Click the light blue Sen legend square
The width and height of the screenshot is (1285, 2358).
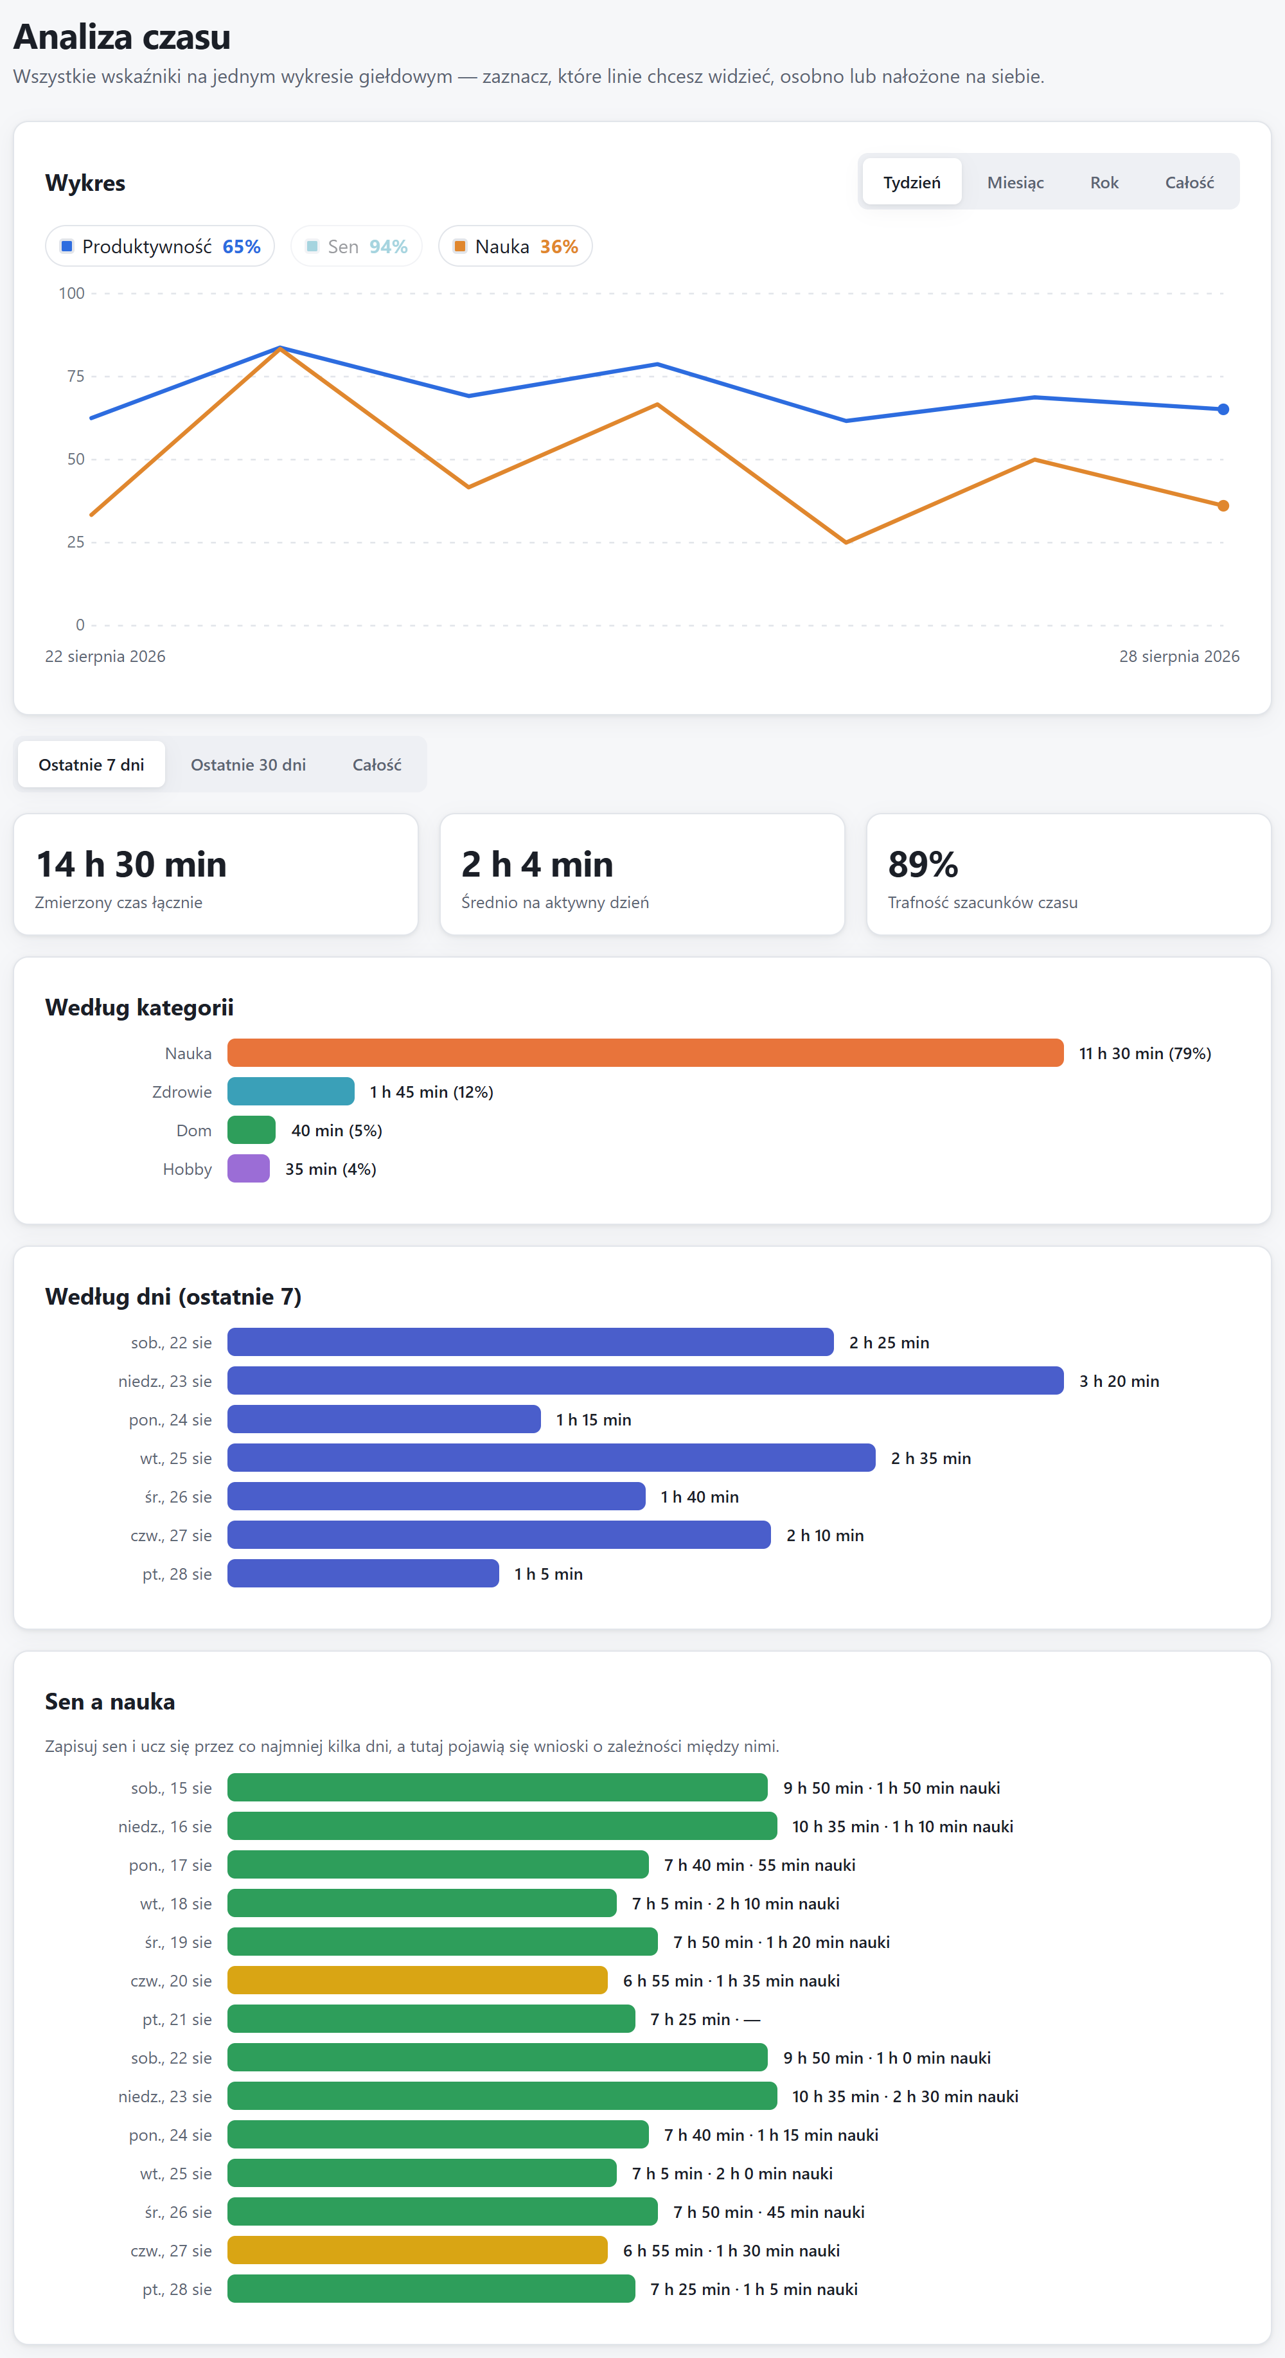(312, 246)
